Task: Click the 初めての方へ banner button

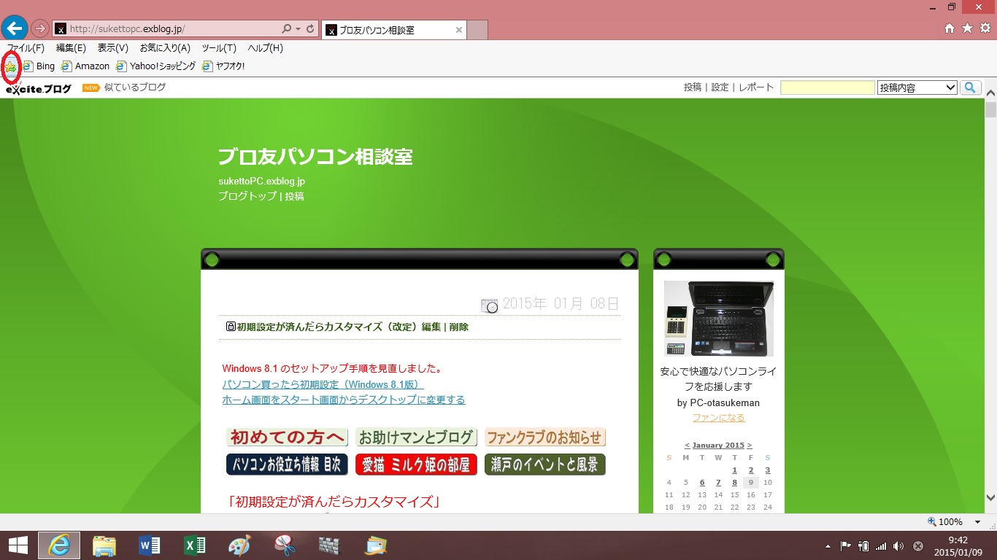Action: (287, 437)
